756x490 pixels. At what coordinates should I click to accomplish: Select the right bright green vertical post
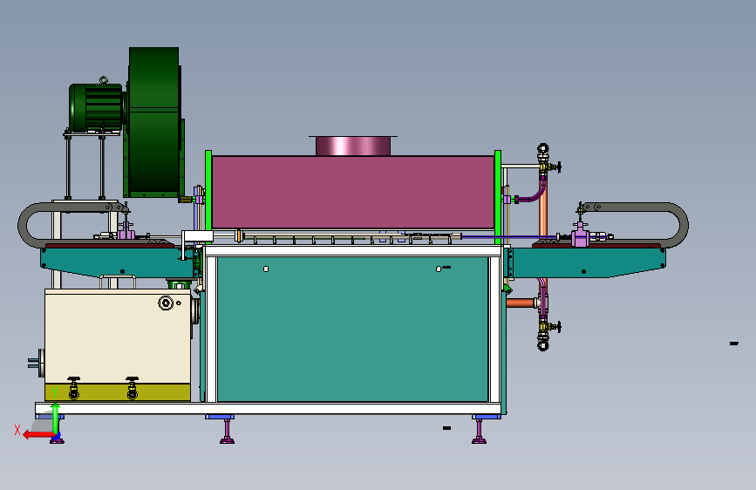[x=498, y=197]
